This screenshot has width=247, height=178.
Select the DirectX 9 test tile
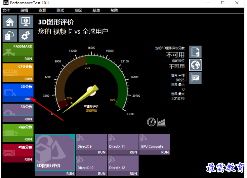click(92, 142)
